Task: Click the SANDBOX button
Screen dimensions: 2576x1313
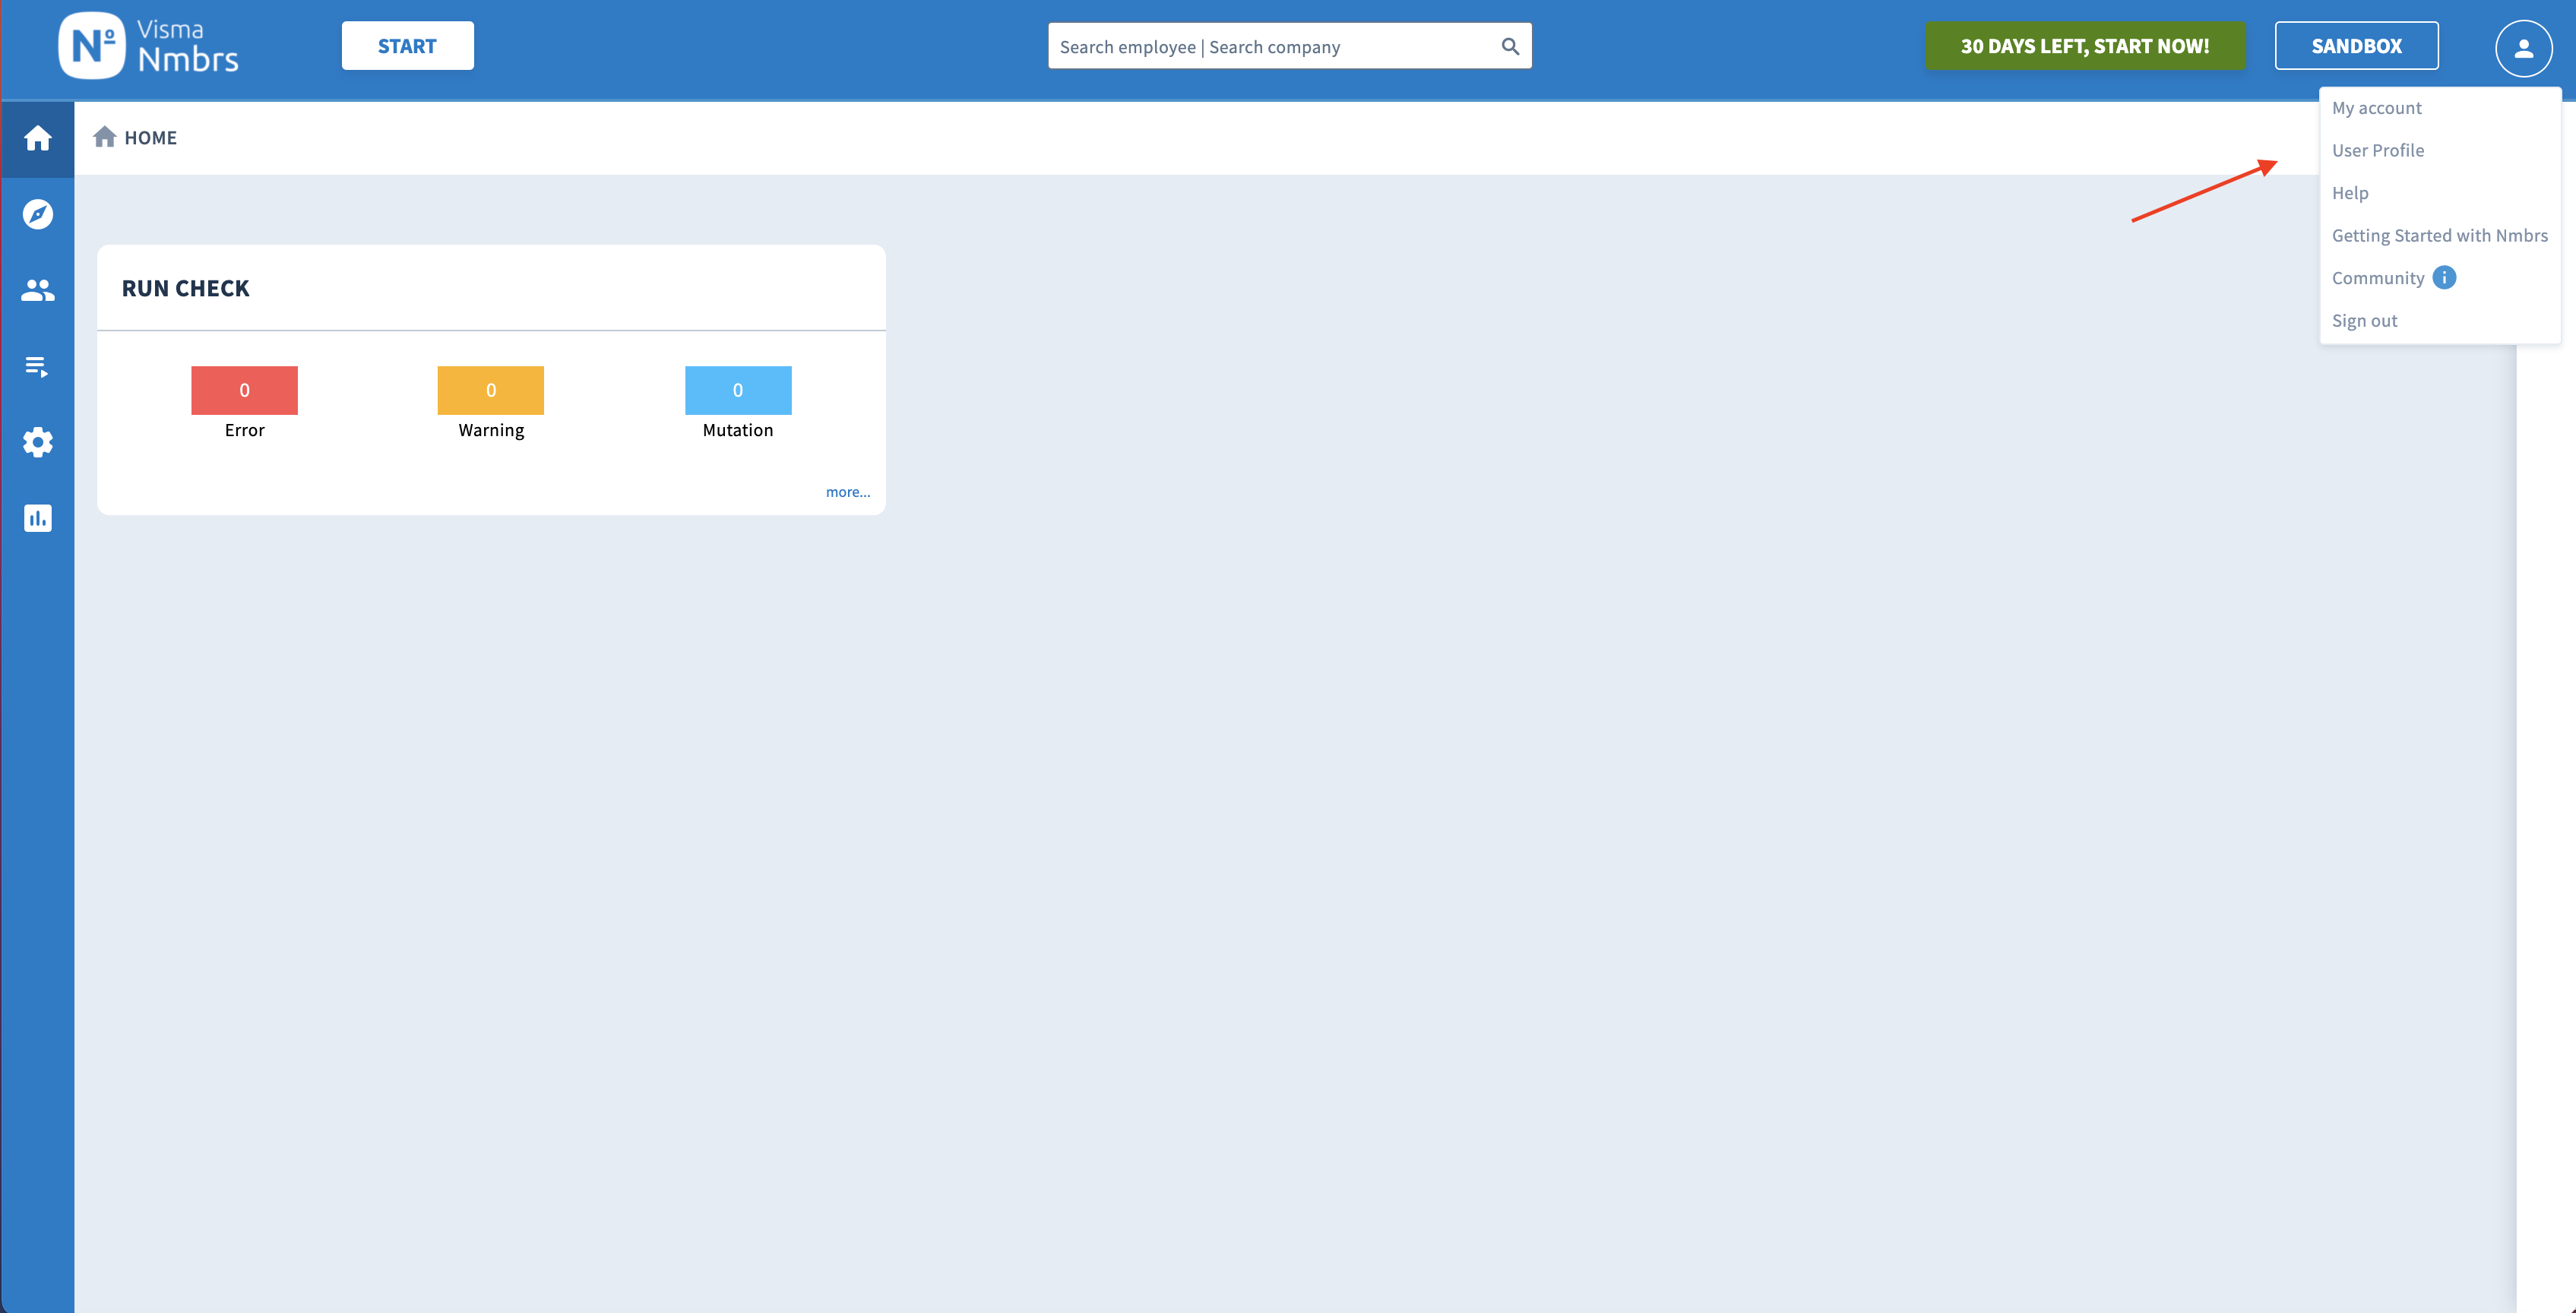Action: (x=2356, y=46)
